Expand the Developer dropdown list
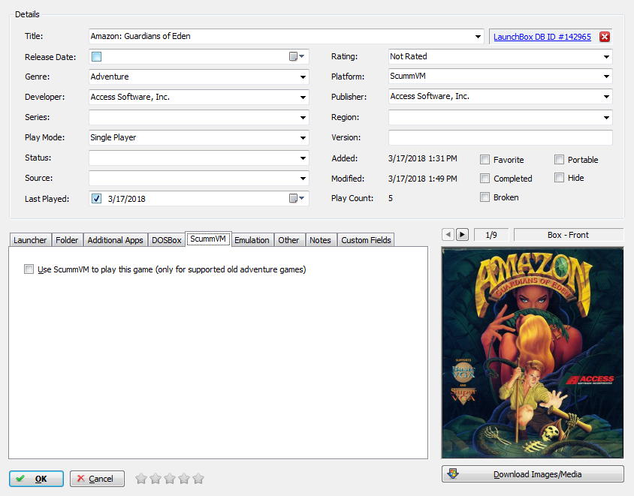 303,97
